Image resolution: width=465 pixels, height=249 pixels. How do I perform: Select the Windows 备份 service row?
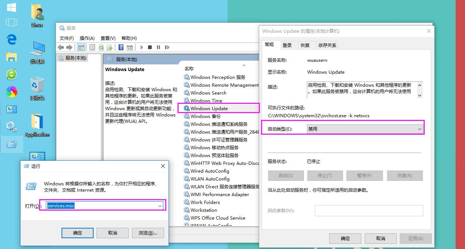(221, 116)
